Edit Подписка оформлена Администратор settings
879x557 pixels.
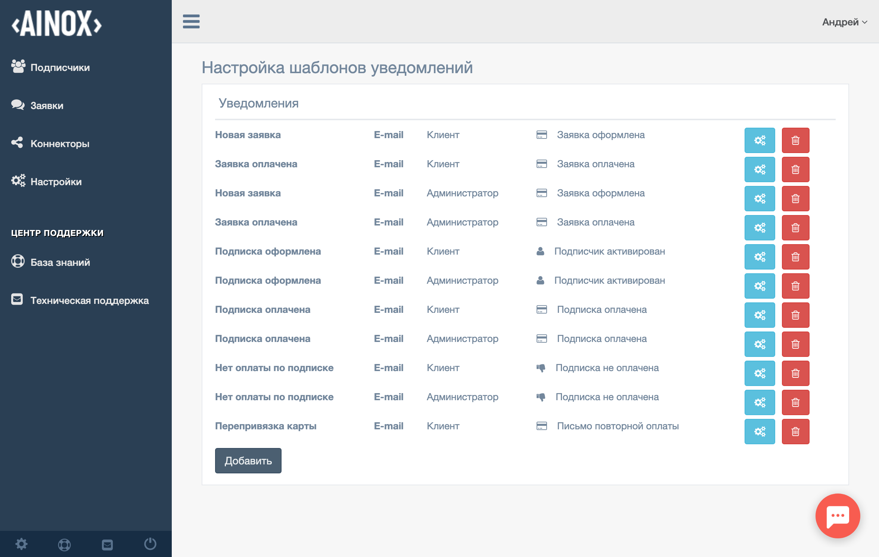(x=760, y=286)
